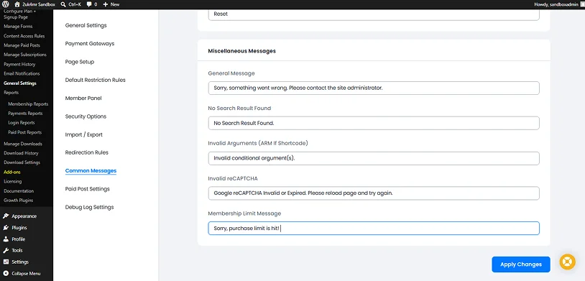Screen dimensions: 585x281
Task: Click the Tools wrench icon
Action: (6, 250)
